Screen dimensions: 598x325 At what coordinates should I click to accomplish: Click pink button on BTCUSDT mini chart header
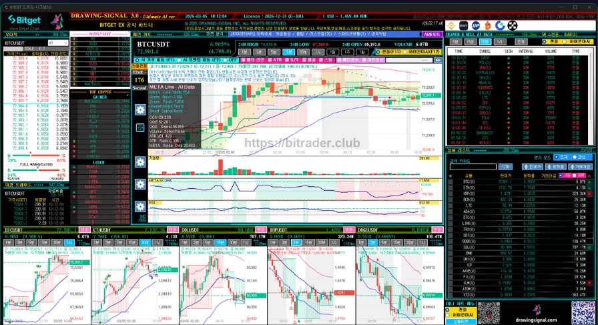pos(84,230)
